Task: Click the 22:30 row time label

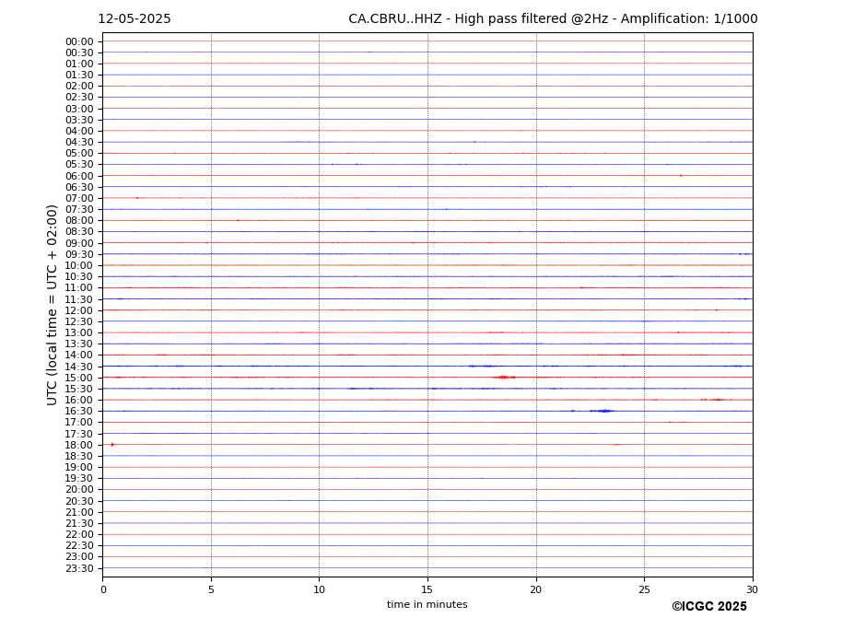Action: 79,546
